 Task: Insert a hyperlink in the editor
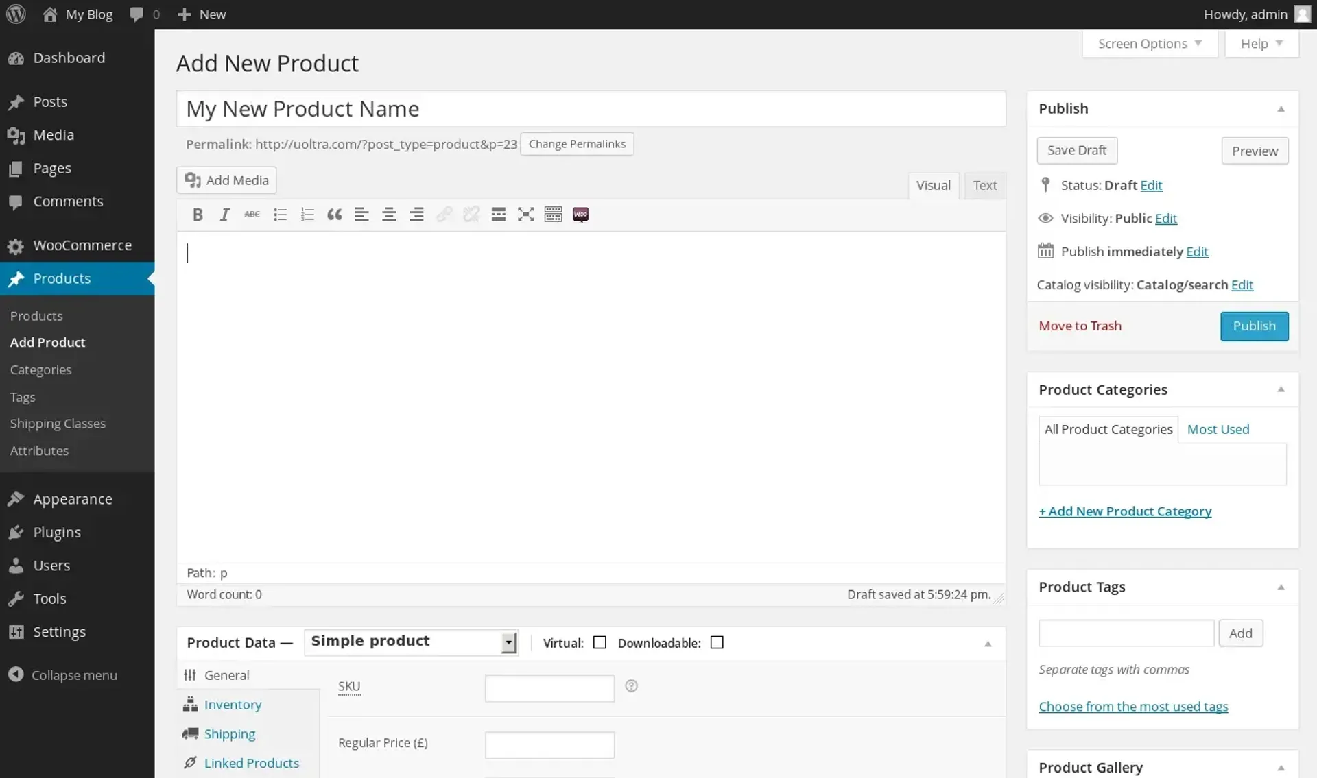click(444, 214)
